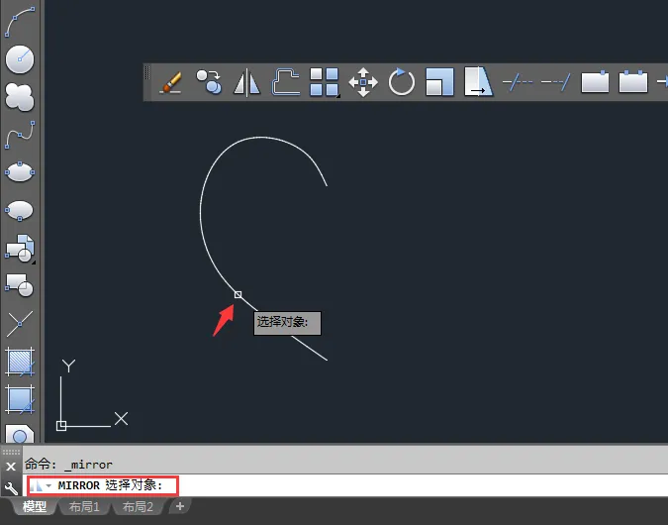Select the Move tool with four arrows
668x525 pixels.
point(363,82)
